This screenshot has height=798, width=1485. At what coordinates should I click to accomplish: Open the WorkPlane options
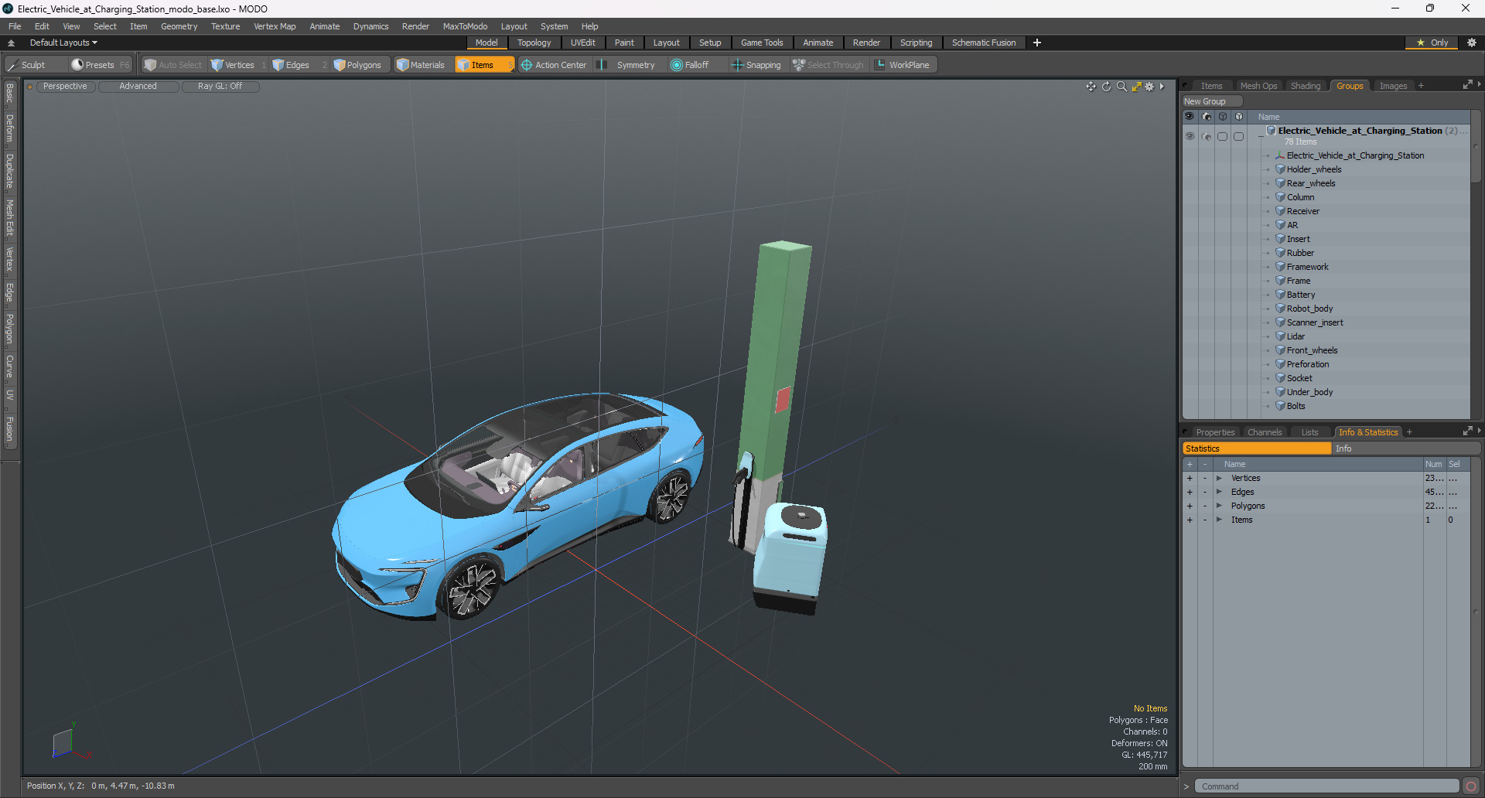coord(903,65)
